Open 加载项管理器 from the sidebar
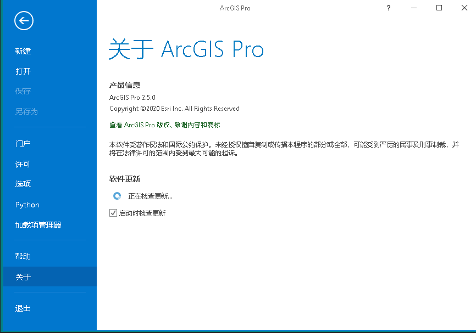Screen dimensions: 476x333 click(38, 225)
